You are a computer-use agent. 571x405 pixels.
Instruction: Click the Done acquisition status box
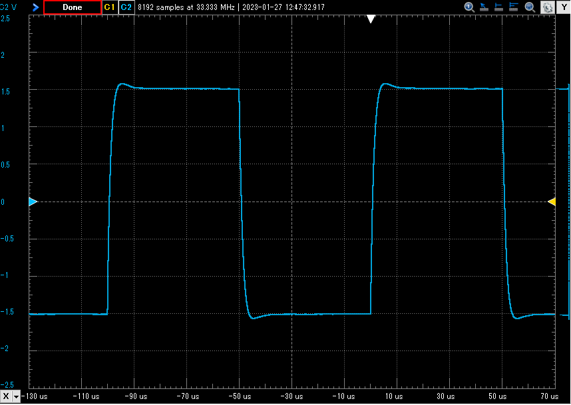click(x=73, y=7)
